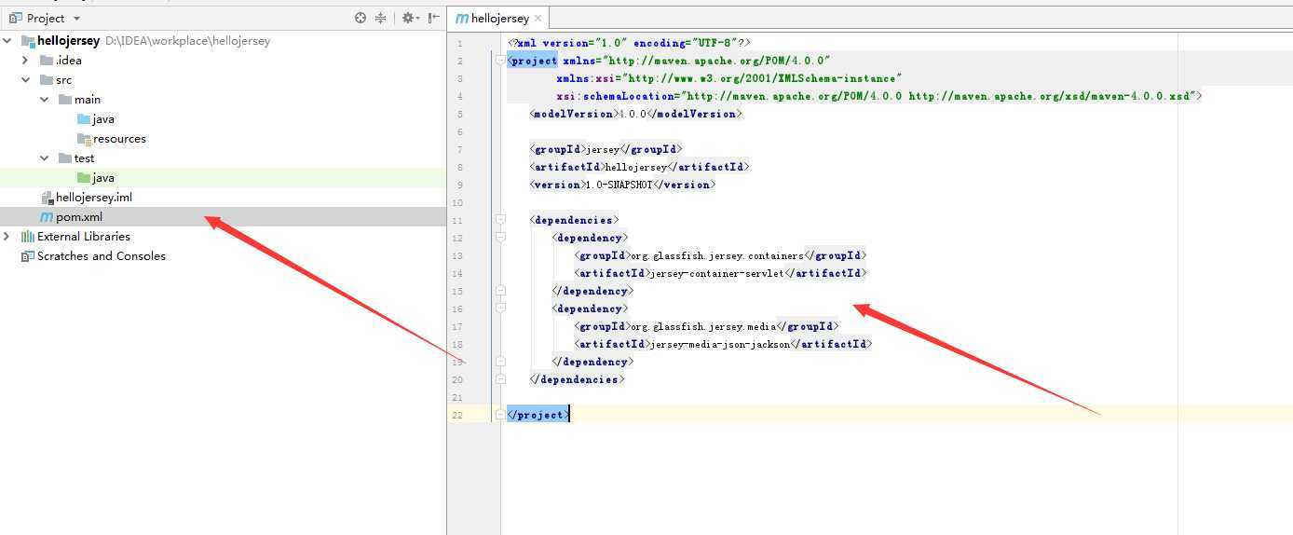Expand the .idea folder

(x=26, y=61)
